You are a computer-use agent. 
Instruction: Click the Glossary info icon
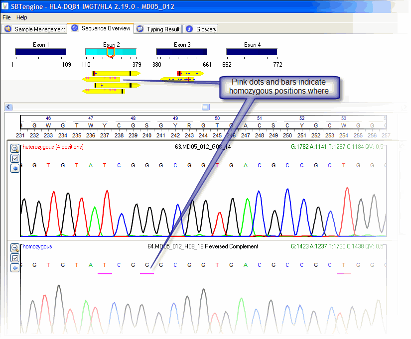189,29
